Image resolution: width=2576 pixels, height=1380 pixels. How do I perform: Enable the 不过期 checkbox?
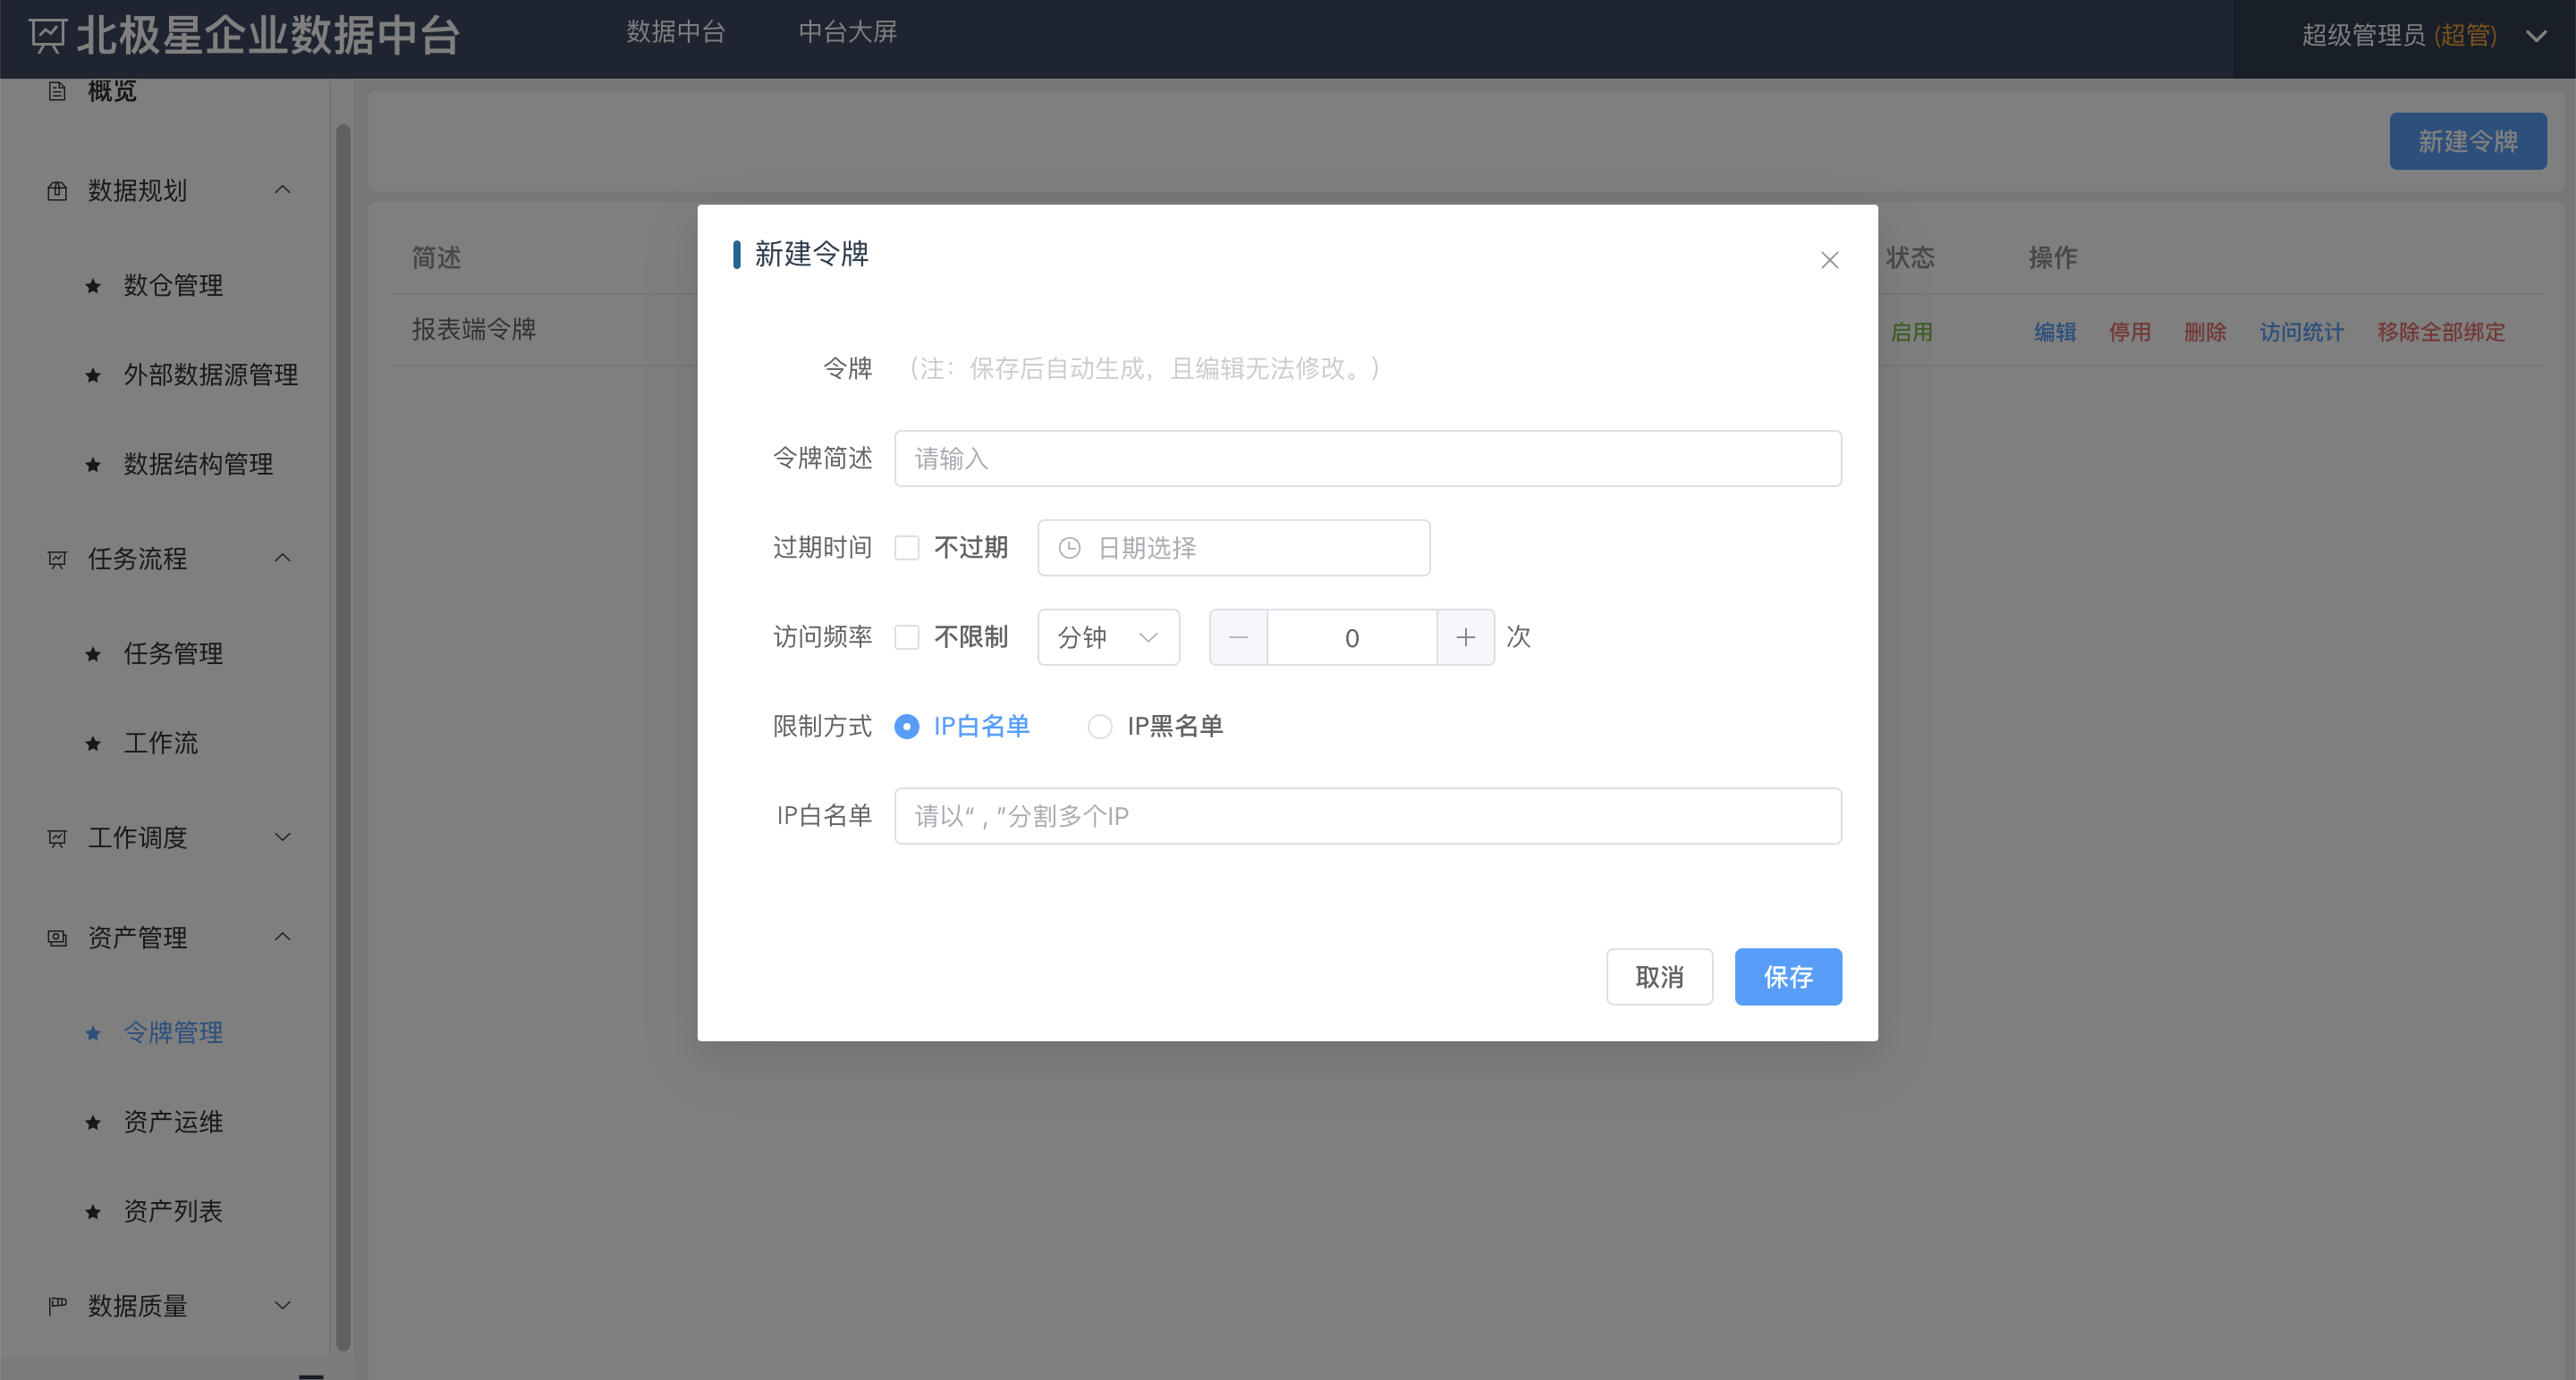(x=907, y=548)
